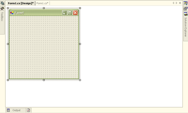Show next tabs with the right arrow
The image size is (188, 113).
pyautogui.click(x=176, y=3)
